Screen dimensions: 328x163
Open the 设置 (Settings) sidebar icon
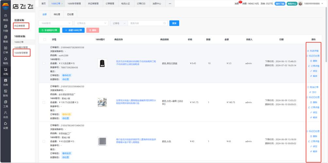6,125
